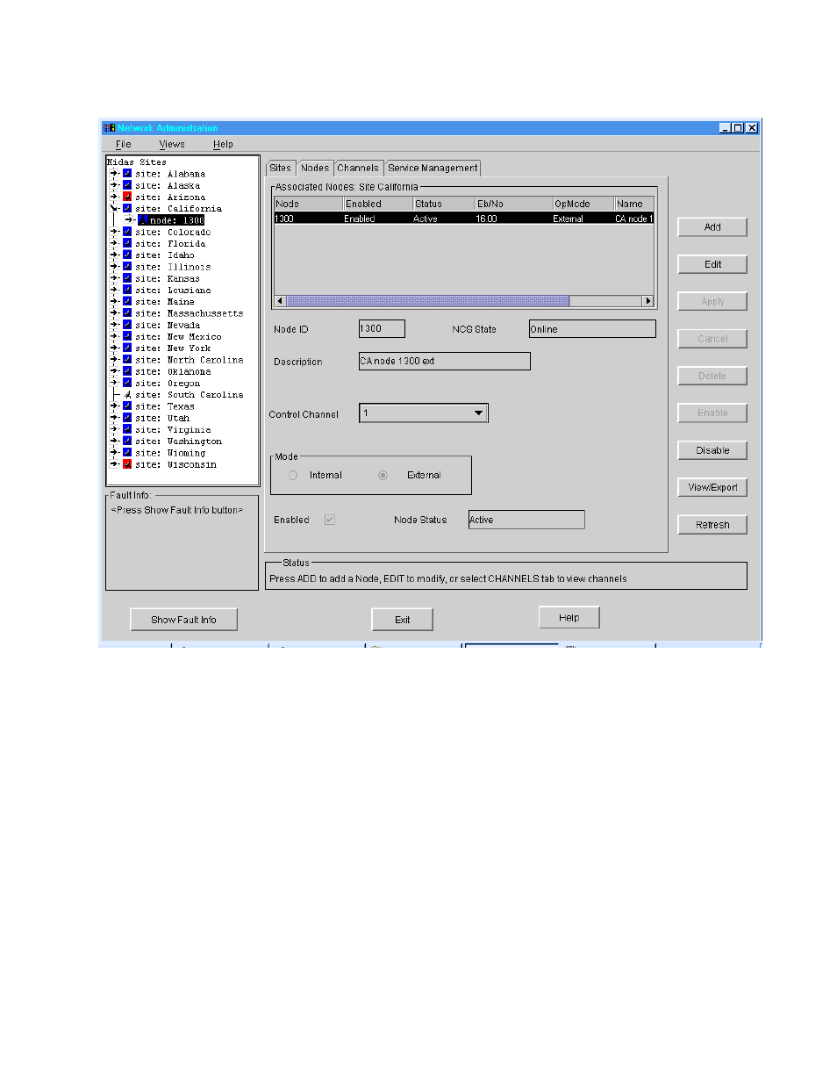Click the Nodes tab

click(315, 168)
